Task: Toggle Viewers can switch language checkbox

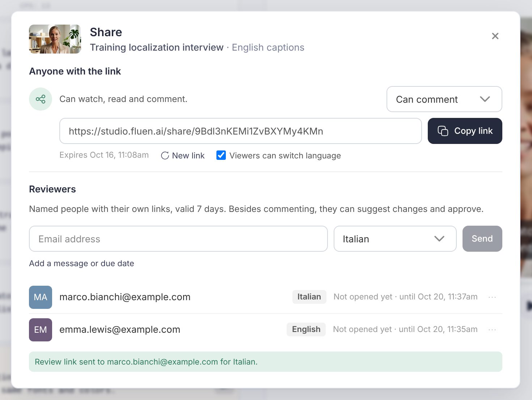Action: click(221, 155)
